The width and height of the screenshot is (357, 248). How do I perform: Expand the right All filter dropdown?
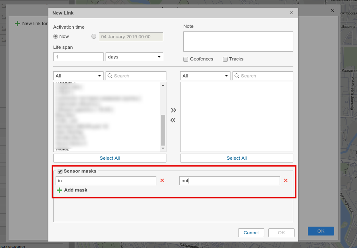click(x=205, y=76)
